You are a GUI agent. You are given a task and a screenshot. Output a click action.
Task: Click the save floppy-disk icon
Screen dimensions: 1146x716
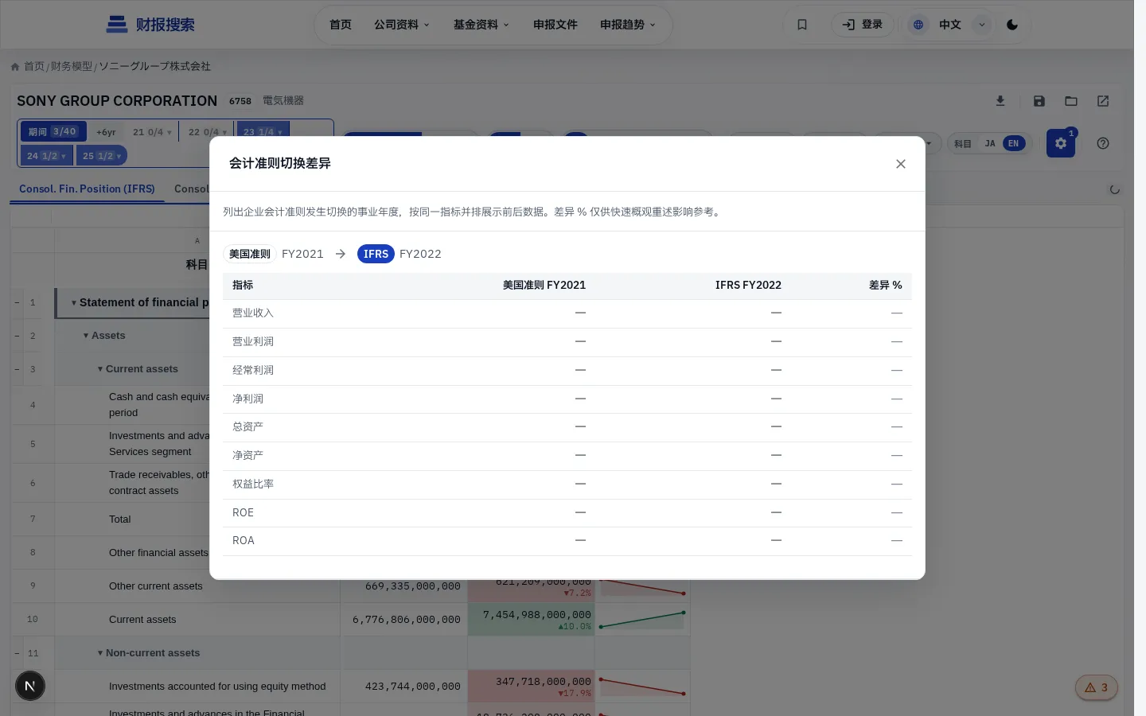(x=1039, y=101)
